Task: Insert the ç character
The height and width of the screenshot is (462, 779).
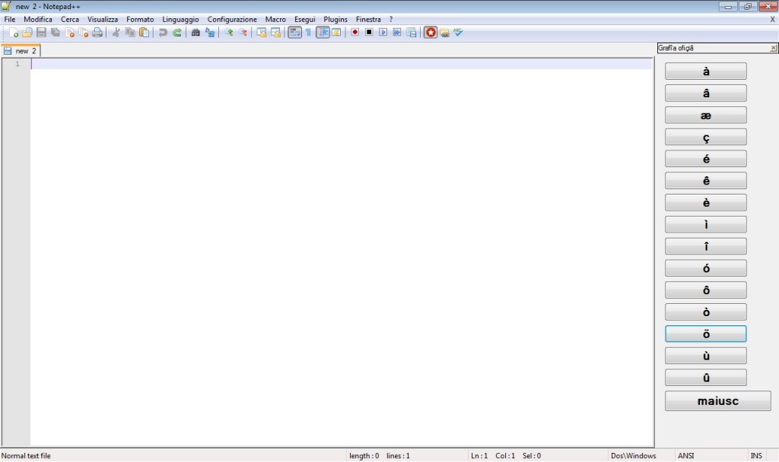Action: [705, 137]
